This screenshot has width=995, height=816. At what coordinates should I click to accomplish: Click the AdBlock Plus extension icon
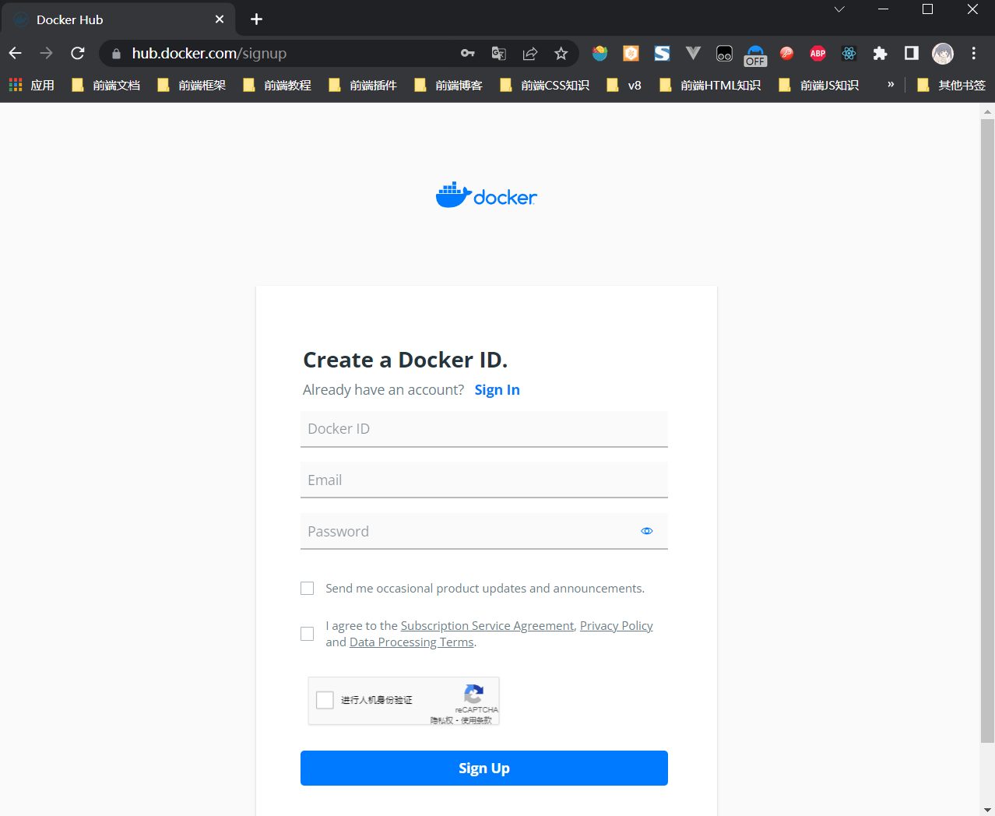817,53
